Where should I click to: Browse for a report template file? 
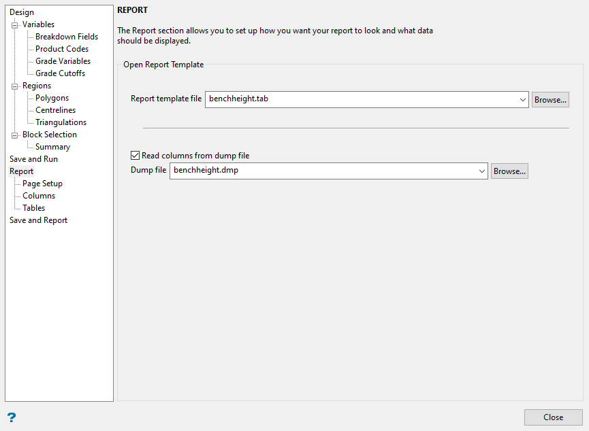click(x=550, y=100)
